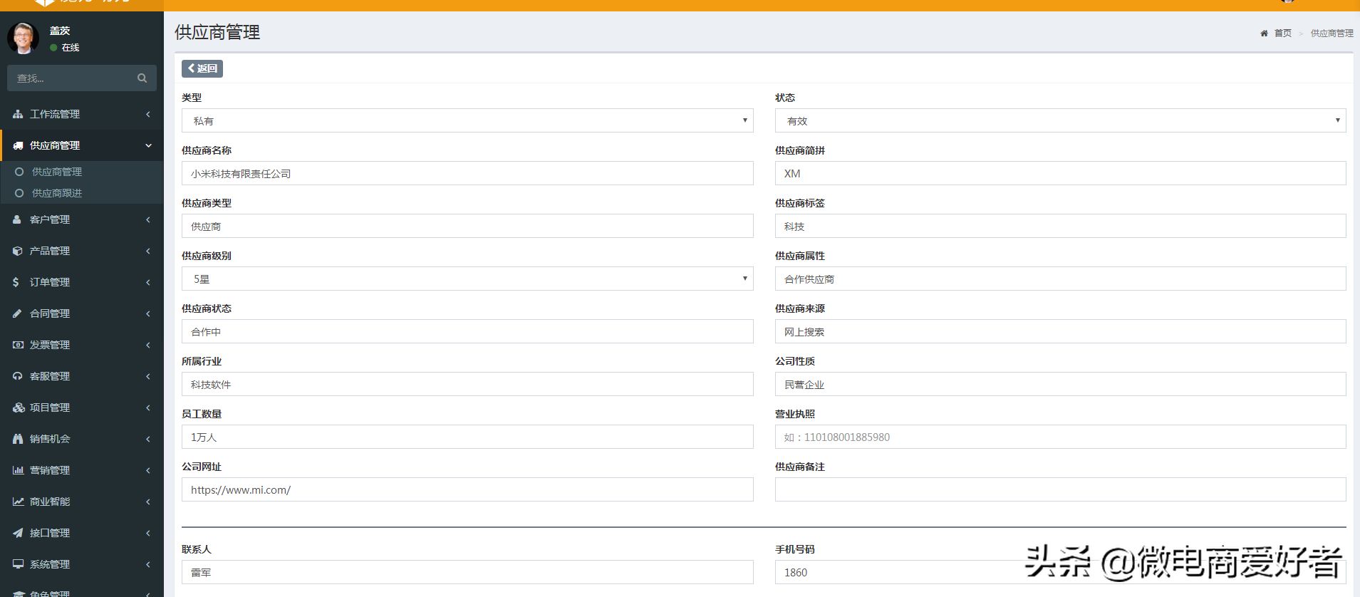Expand the 产品管理 menu chevron

(x=148, y=251)
